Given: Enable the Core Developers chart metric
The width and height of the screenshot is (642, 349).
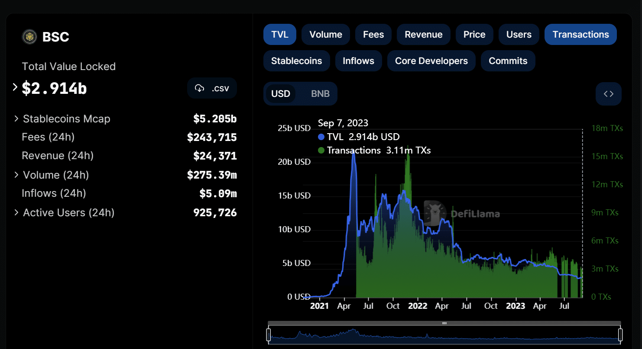Looking at the screenshot, I should pyautogui.click(x=431, y=61).
